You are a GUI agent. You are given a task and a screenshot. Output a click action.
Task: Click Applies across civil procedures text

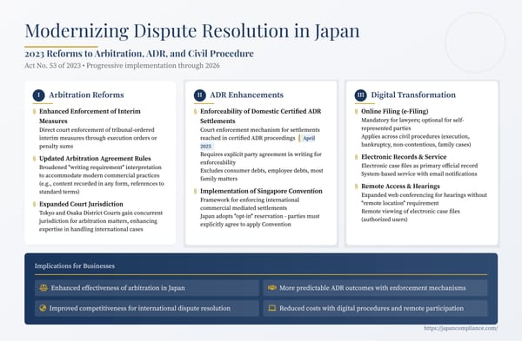pos(416,140)
